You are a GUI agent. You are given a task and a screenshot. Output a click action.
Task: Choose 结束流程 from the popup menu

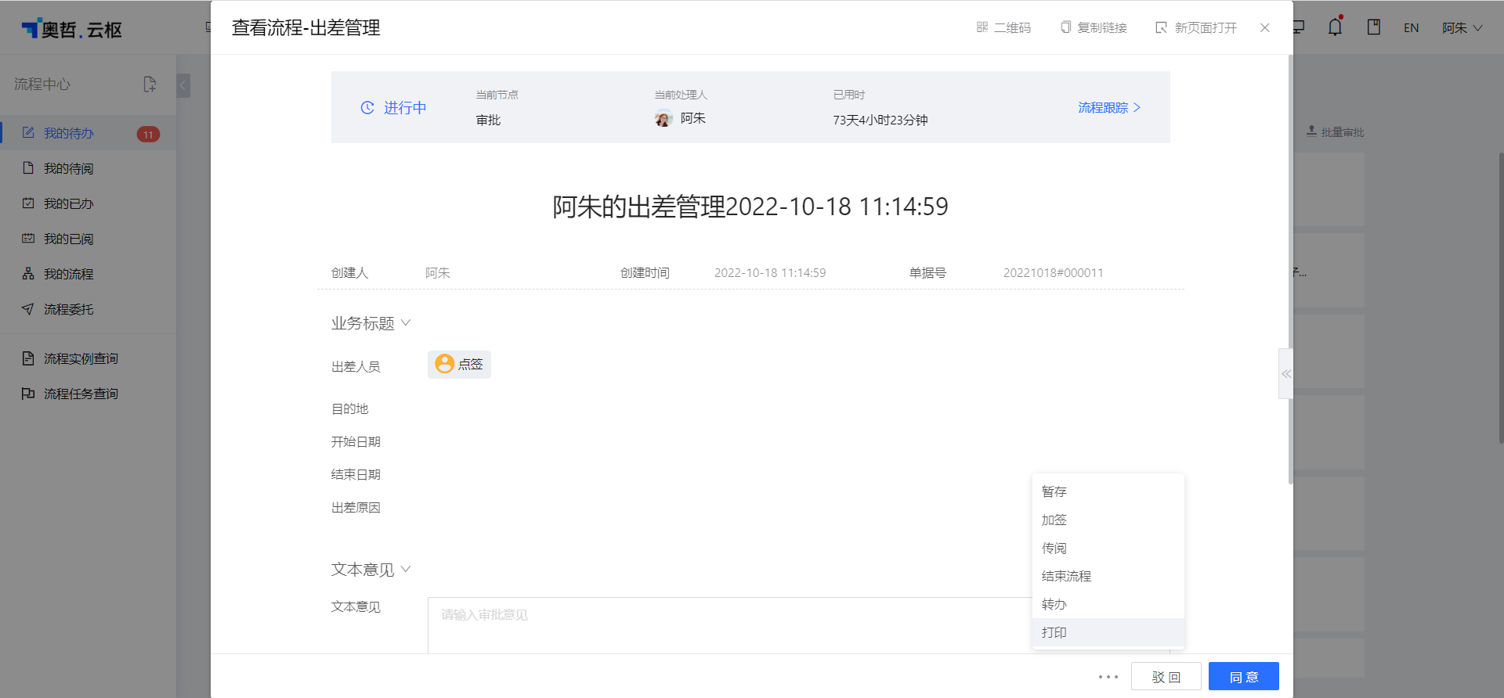(1108, 576)
